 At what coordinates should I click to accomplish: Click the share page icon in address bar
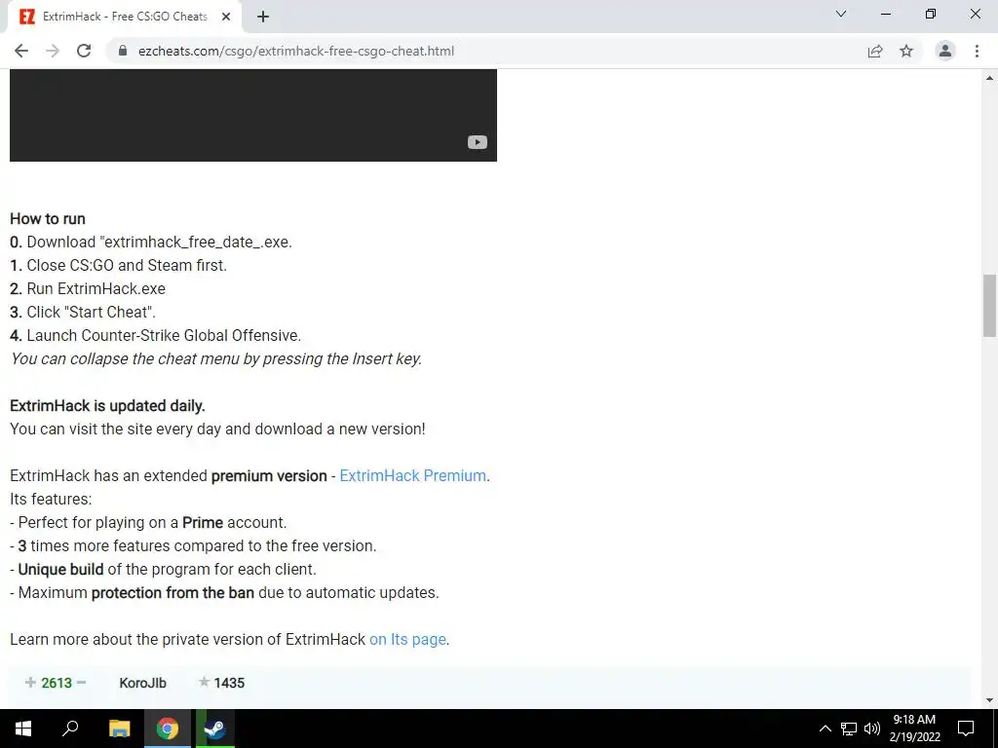(875, 51)
